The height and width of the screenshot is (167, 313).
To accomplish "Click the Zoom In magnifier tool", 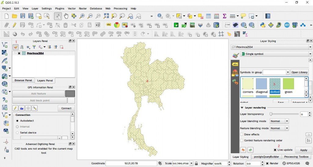I will [x=82, y=16].
